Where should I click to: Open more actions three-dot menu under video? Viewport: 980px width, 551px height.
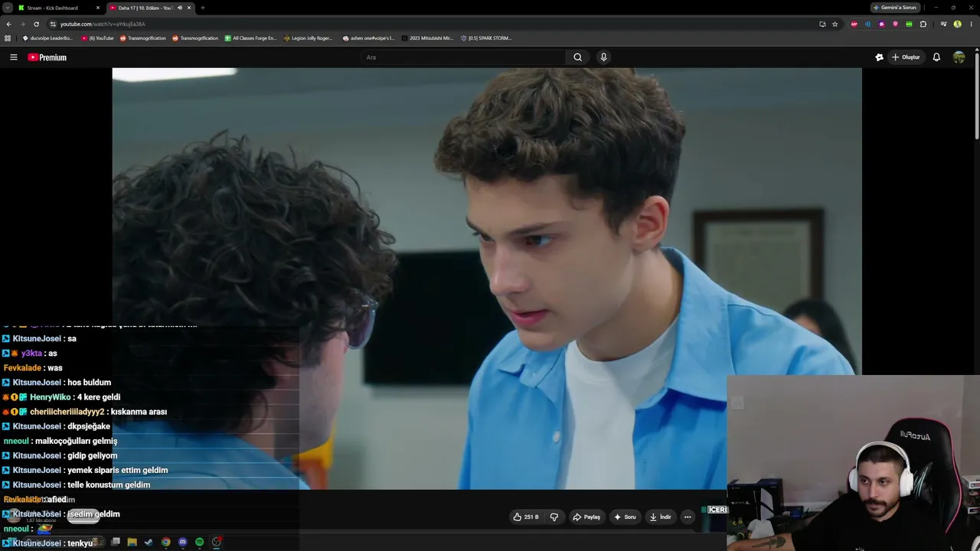(688, 517)
